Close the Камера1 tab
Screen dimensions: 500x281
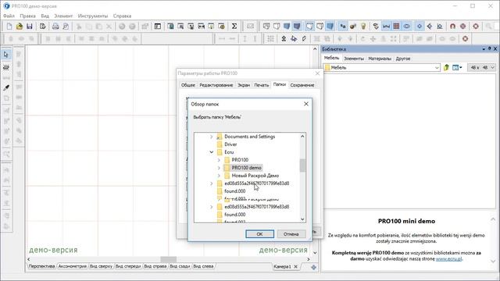(x=295, y=267)
